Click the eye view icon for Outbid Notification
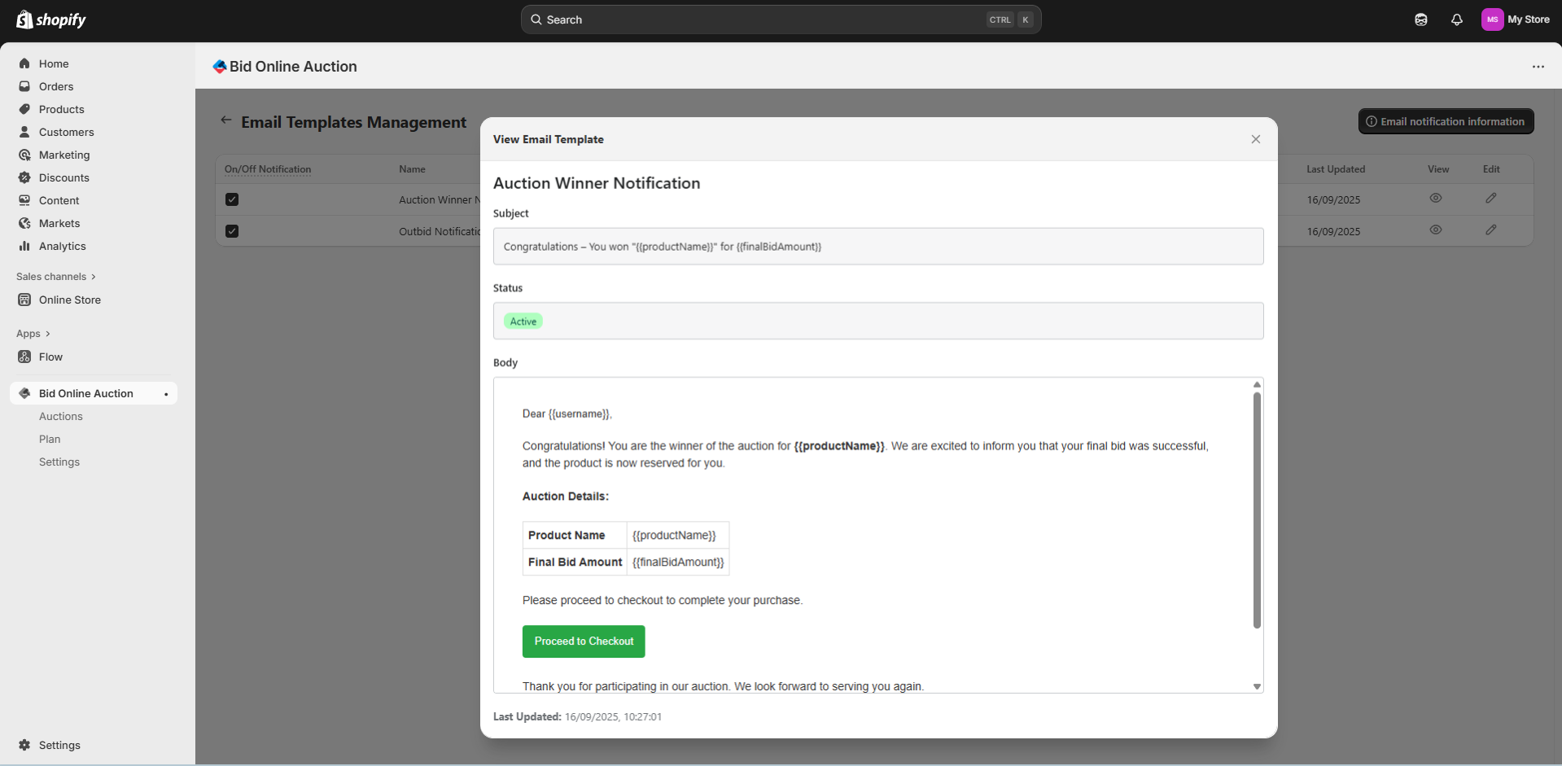This screenshot has width=1562, height=766. pyautogui.click(x=1435, y=230)
